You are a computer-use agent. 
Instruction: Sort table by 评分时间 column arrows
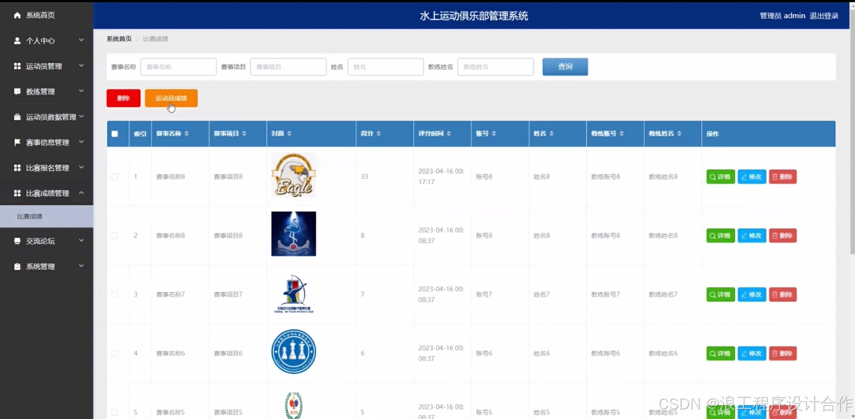(449, 133)
